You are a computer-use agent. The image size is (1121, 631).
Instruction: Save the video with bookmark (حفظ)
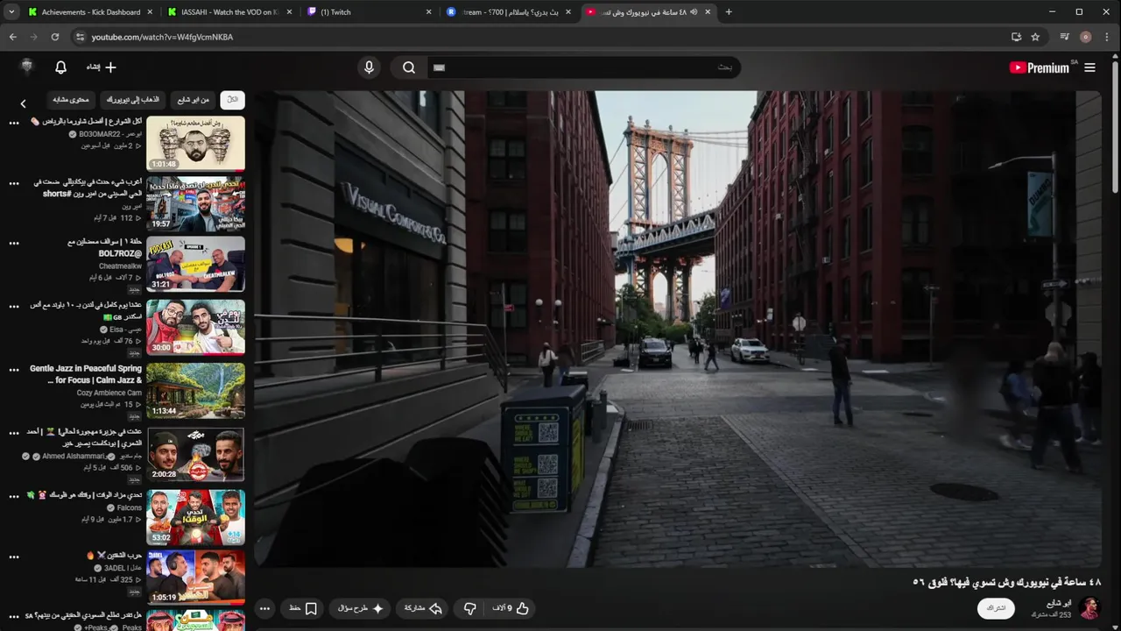[x=303, y=608]
